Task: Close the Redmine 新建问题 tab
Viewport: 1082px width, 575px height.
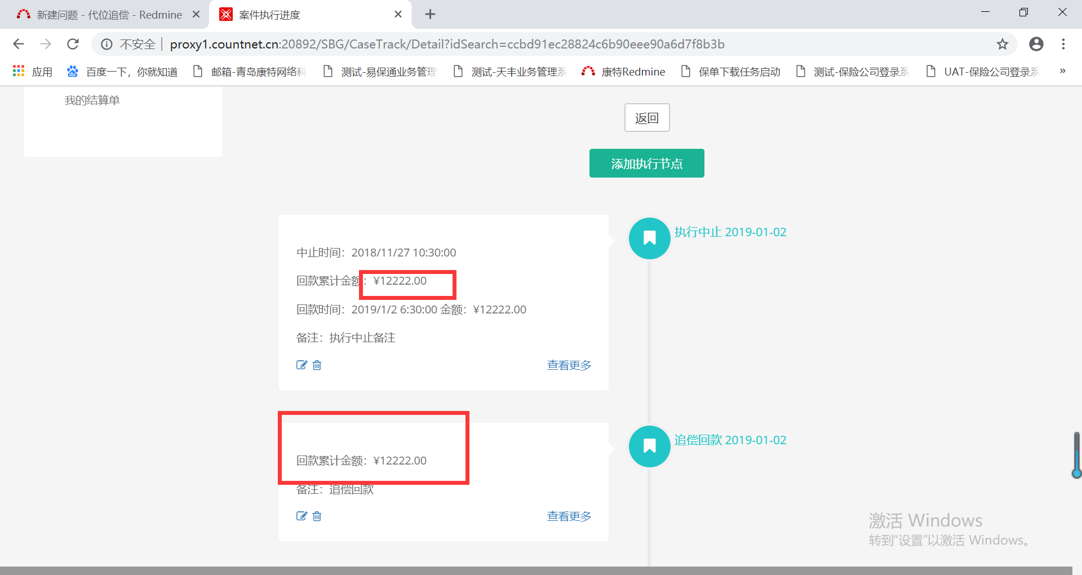Action: pyautogui.click(x=196, y=14)
